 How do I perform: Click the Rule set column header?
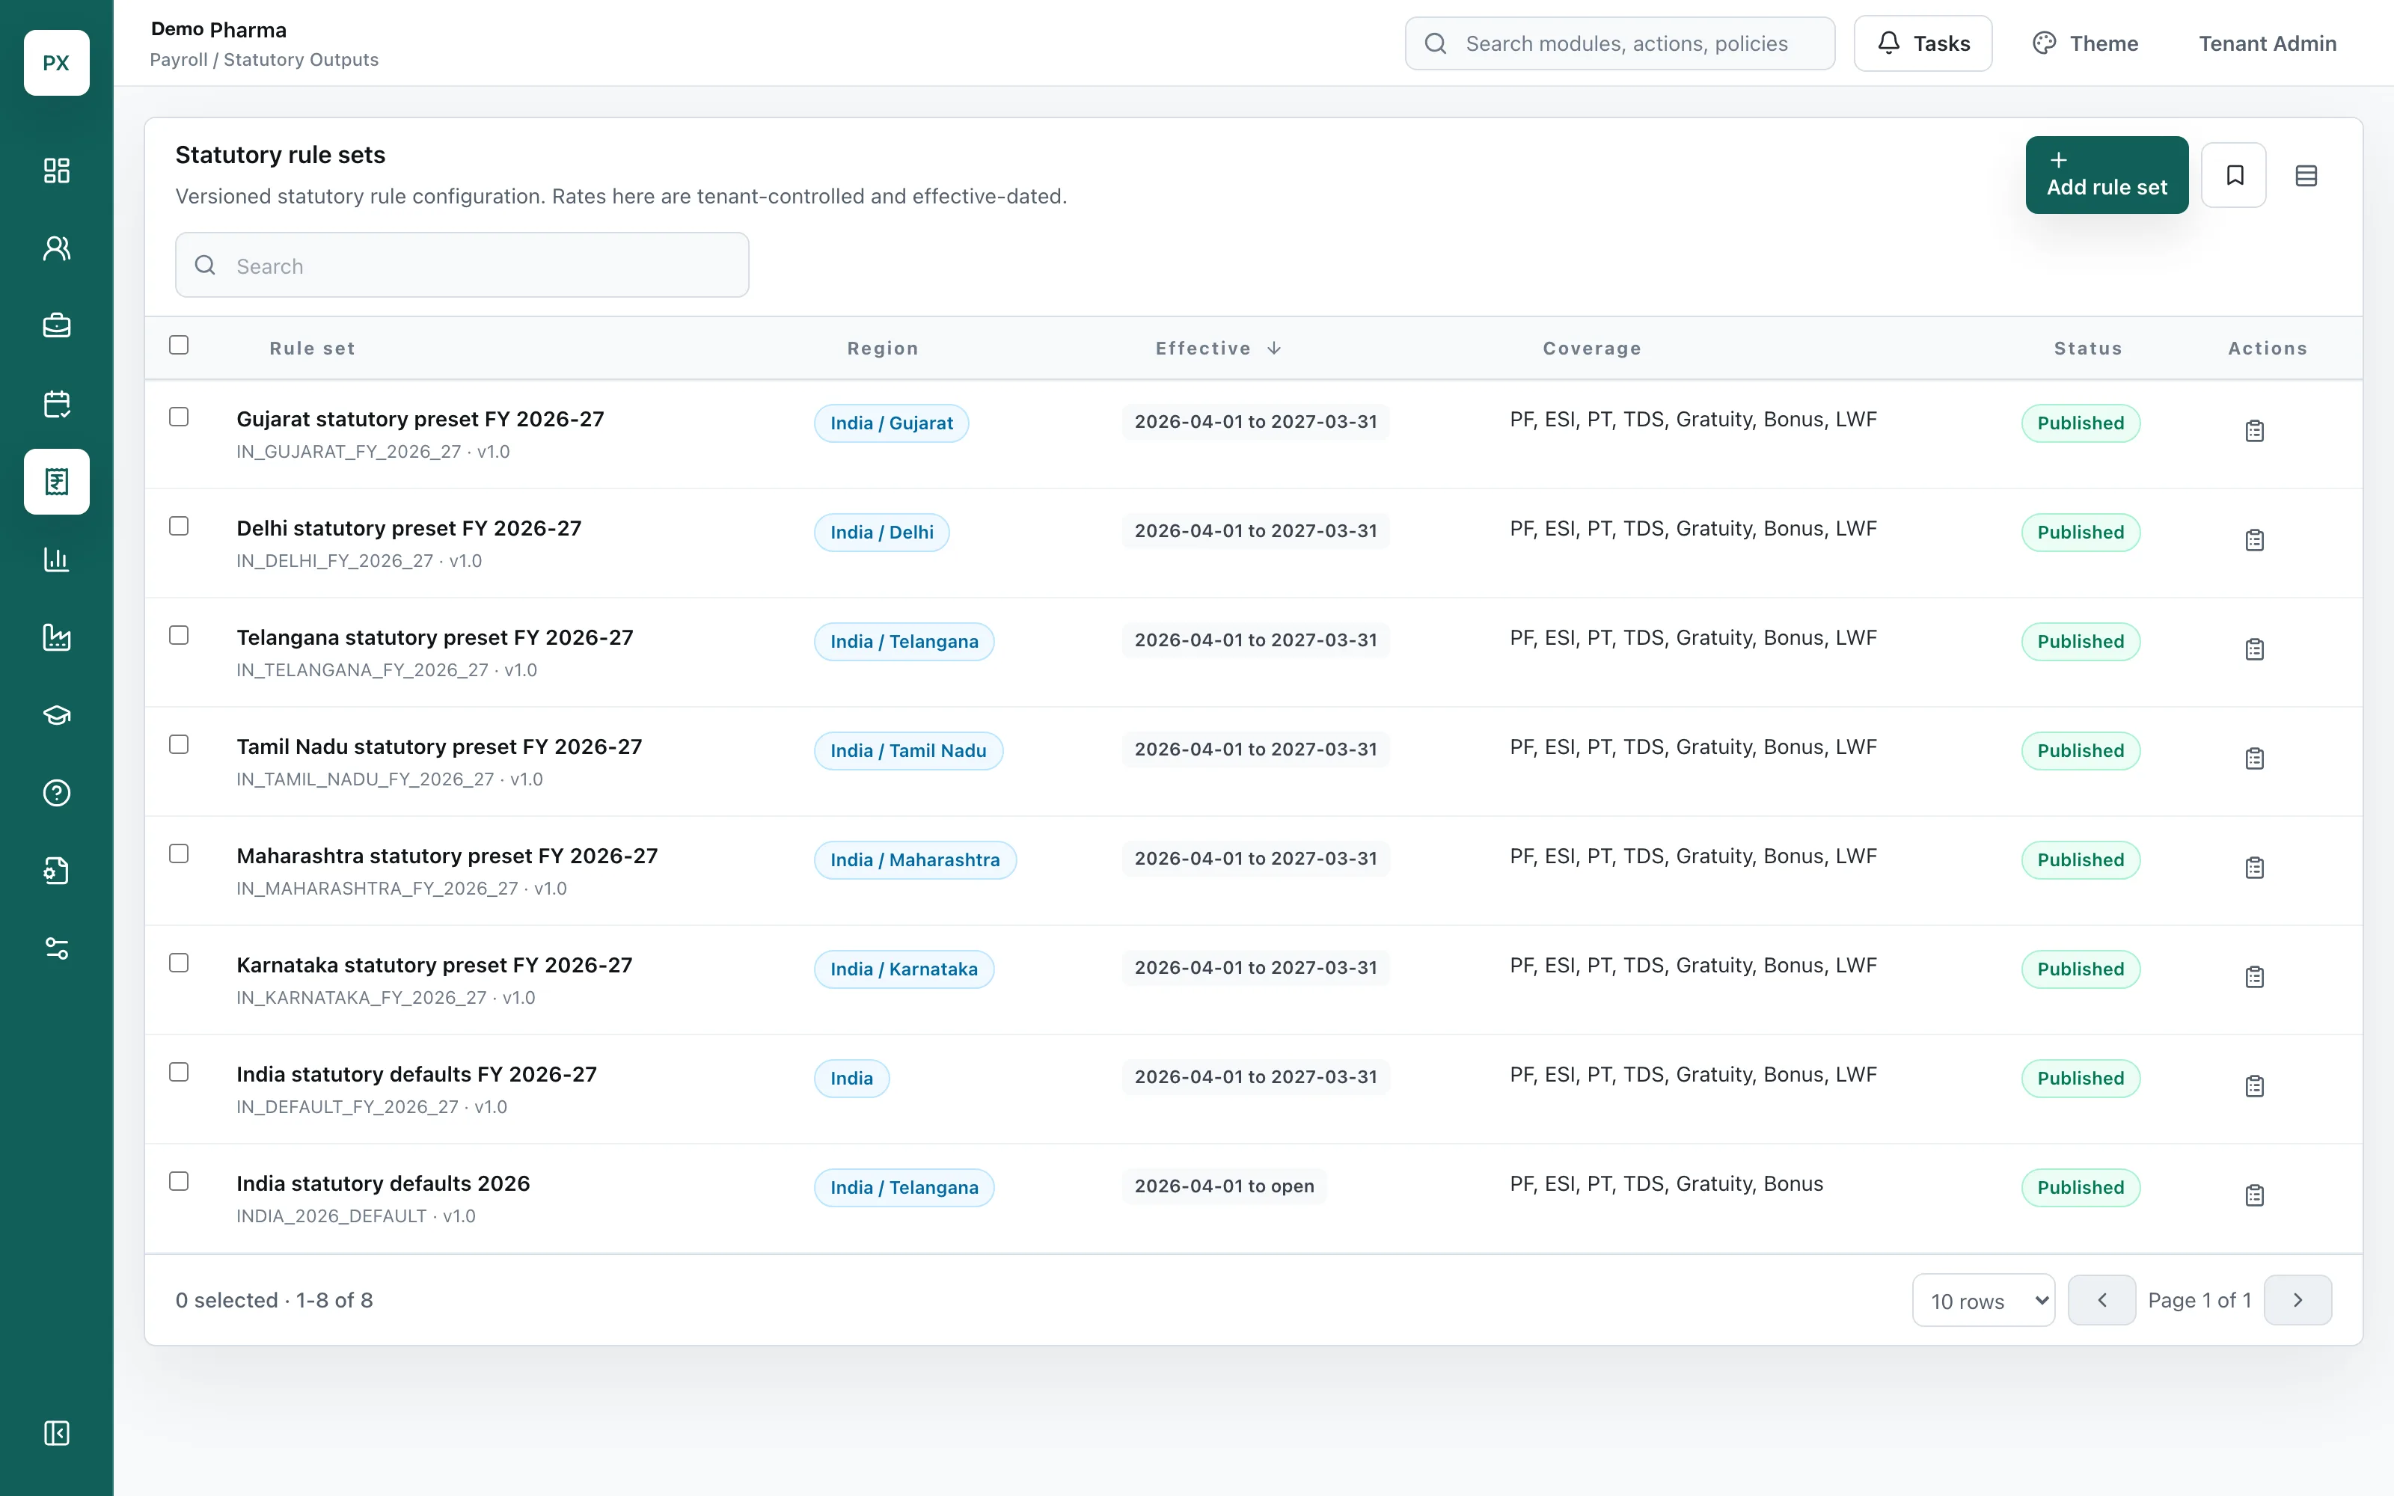click(x=313, y=349)
